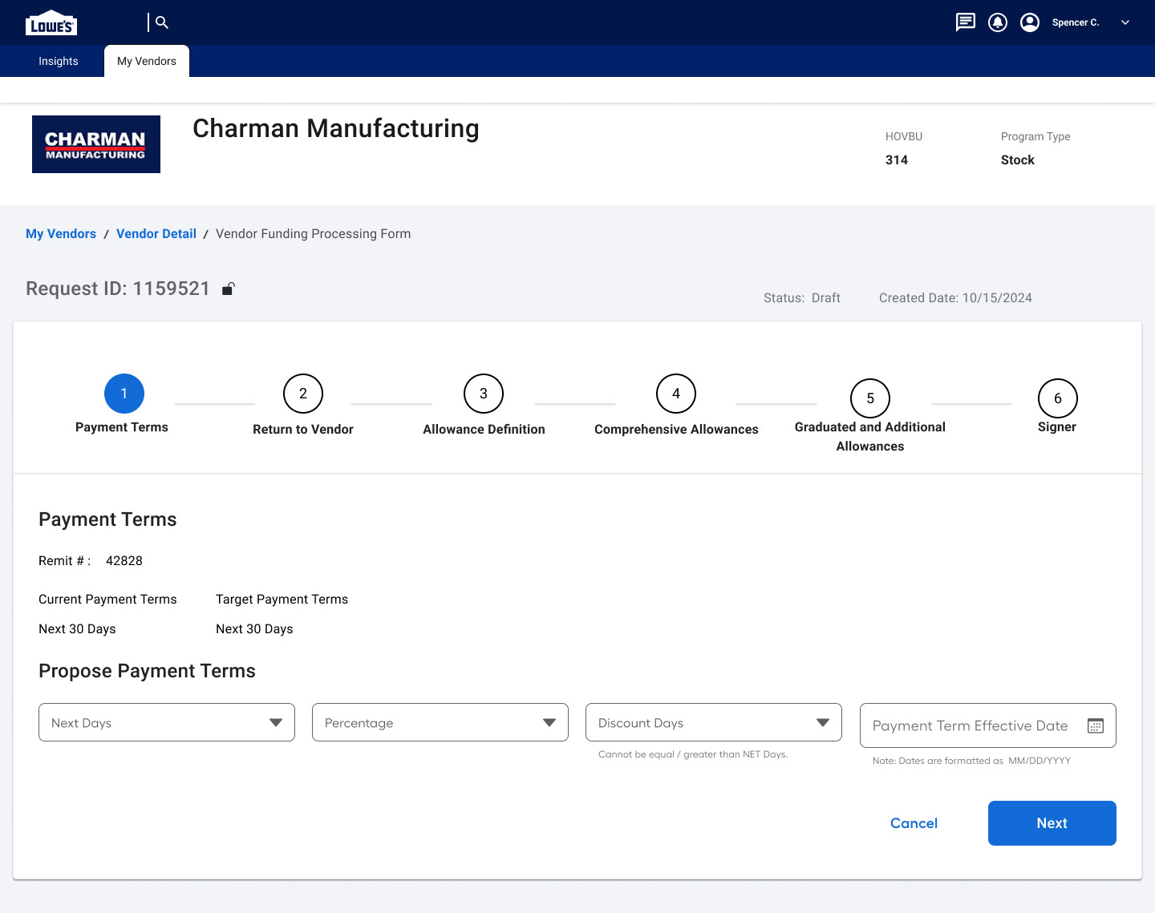Open the Next Days dropdown
The image size is (1155, 913).
pos(167,722)
